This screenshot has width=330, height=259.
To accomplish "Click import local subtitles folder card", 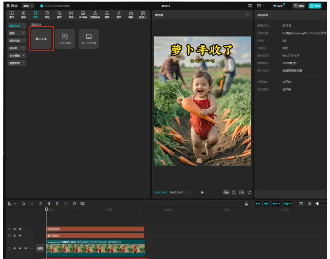I will tap(89, 39).
